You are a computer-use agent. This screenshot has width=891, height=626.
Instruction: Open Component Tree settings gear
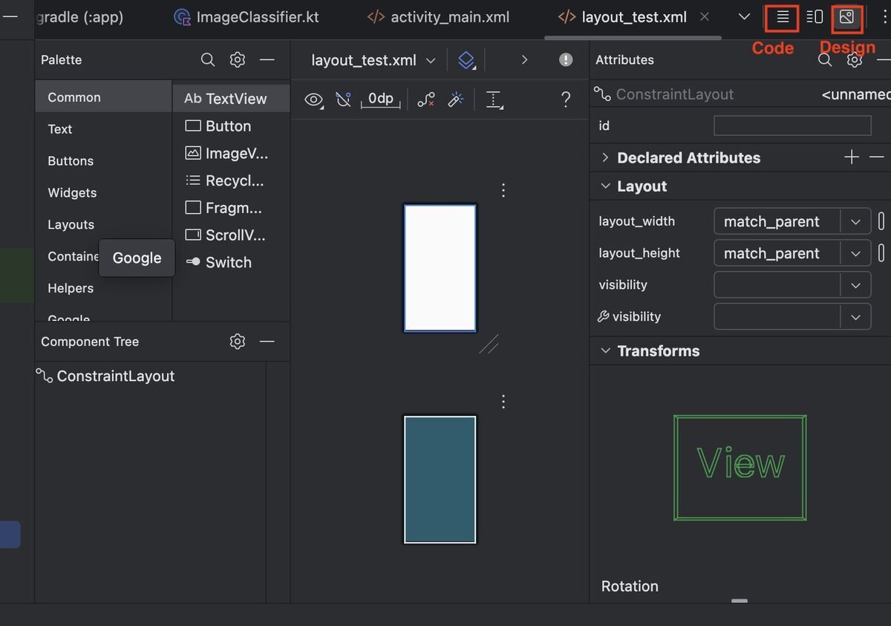tap(238, 342)
